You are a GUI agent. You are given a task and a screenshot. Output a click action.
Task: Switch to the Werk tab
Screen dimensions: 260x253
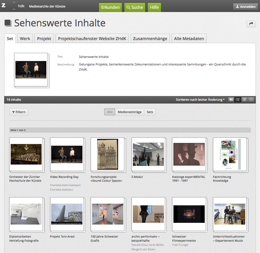coord(25,38)
